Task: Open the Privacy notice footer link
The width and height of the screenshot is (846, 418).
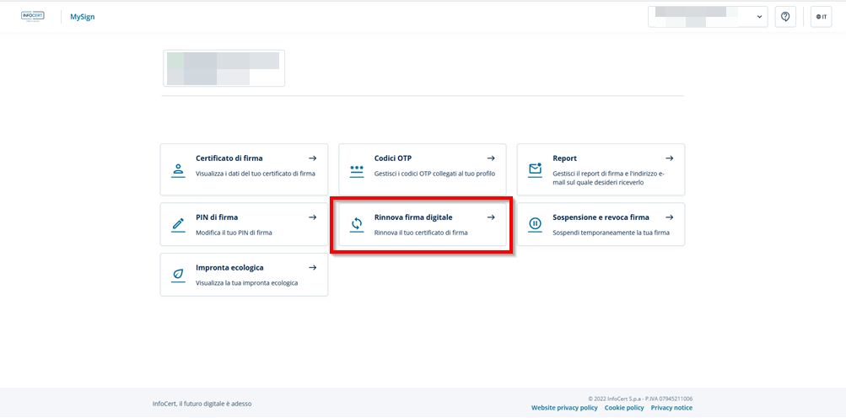Action: pos(671,408)
